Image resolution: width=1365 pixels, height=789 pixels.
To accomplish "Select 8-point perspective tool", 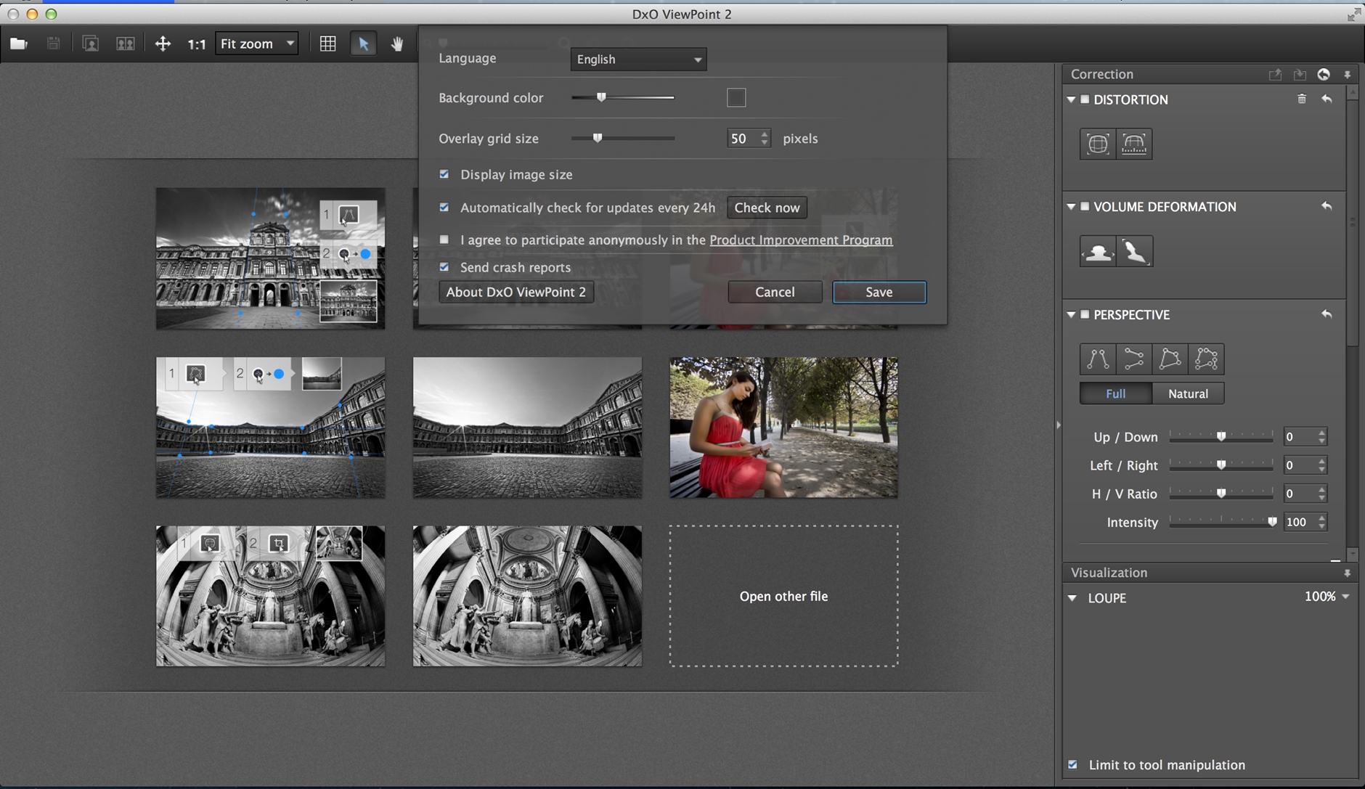I will (x=1206, y=359).
